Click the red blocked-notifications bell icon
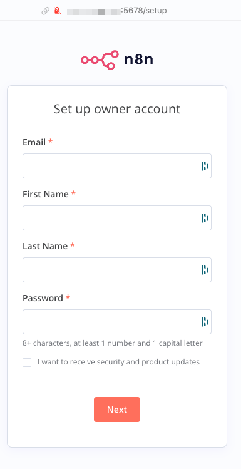The height and width of the screenshot is (469, 241). [58, 11]
